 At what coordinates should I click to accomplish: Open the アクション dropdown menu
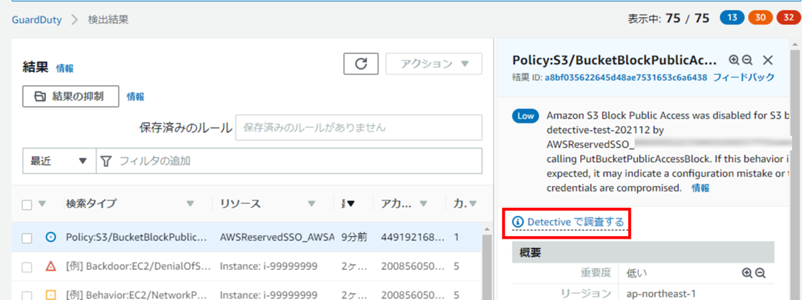pyautogui.click(x=434, y=63)
